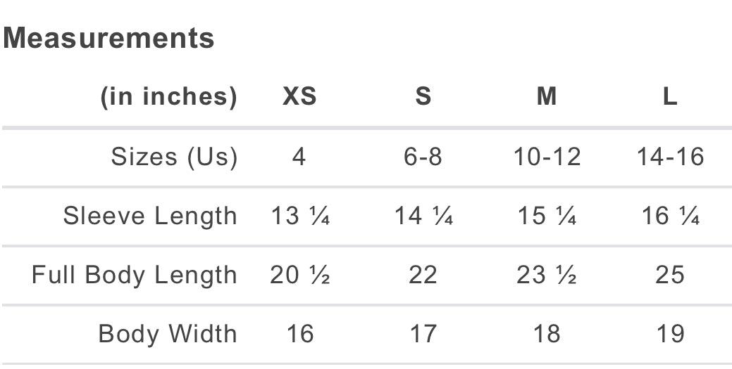This screenshot has height=369, width=732.
Task: Select body width value 19
Action: [670, 333]
